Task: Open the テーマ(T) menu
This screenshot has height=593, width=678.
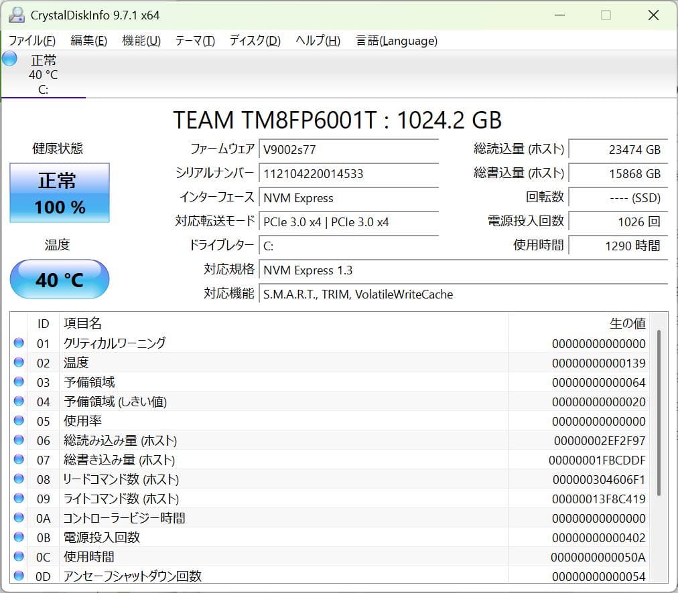Action: pos(194,41)
